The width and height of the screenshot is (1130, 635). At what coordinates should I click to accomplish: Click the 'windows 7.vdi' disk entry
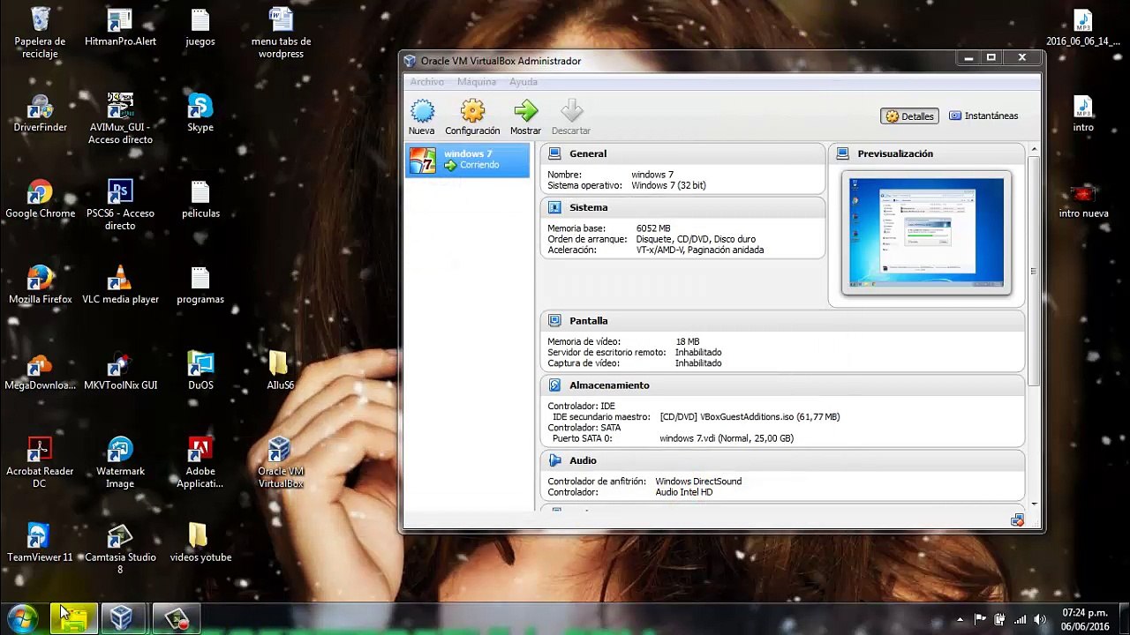pyautogui.click(x=727, y=438)
